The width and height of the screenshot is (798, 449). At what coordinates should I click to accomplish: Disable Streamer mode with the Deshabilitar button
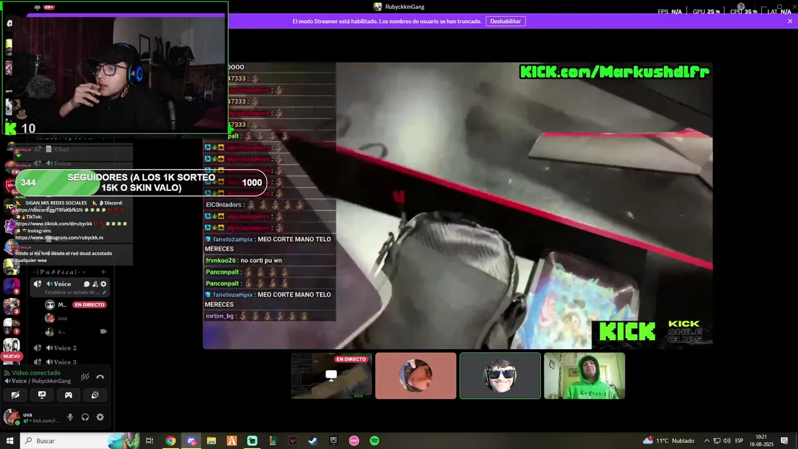pos(506,21)
